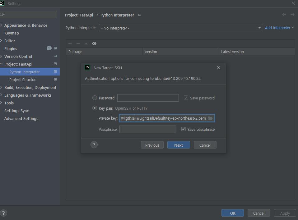The height and width of the screenshot is (220, 298).
Task: Click project-level icon beside Python Interpreter breadcrumb
Action: click(x=140, y=15)
